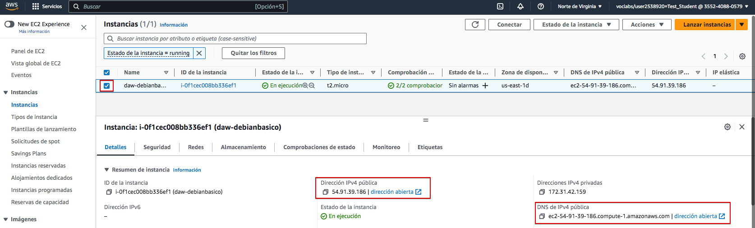755x228 pixels.
Task: Open the voclabs account menu
Action: point(682,6)
